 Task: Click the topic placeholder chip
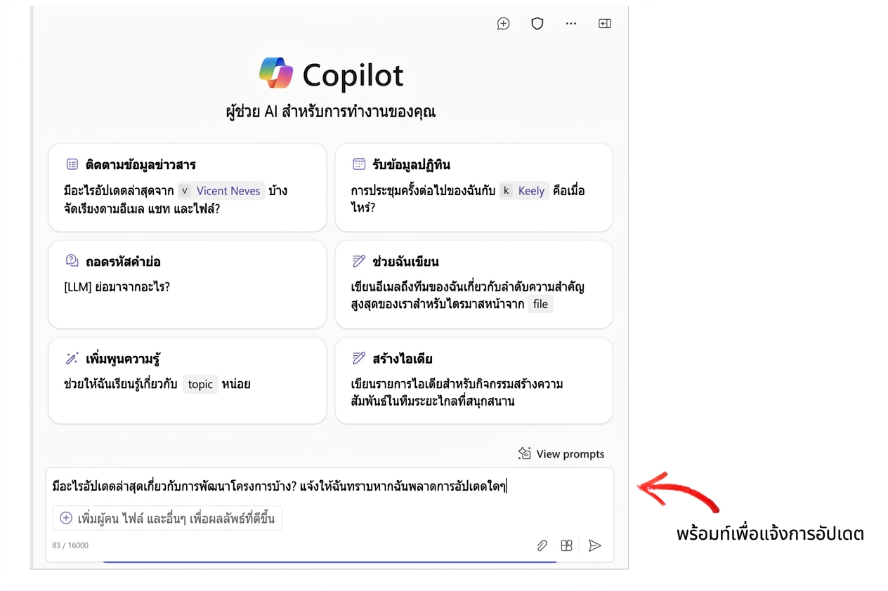(x=200, y=384)
